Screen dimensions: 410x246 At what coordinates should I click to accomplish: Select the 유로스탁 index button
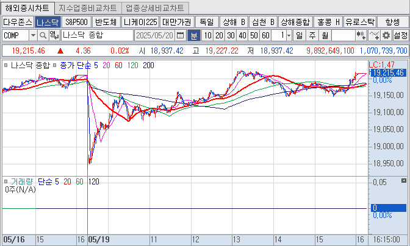[x=360, y=22]
